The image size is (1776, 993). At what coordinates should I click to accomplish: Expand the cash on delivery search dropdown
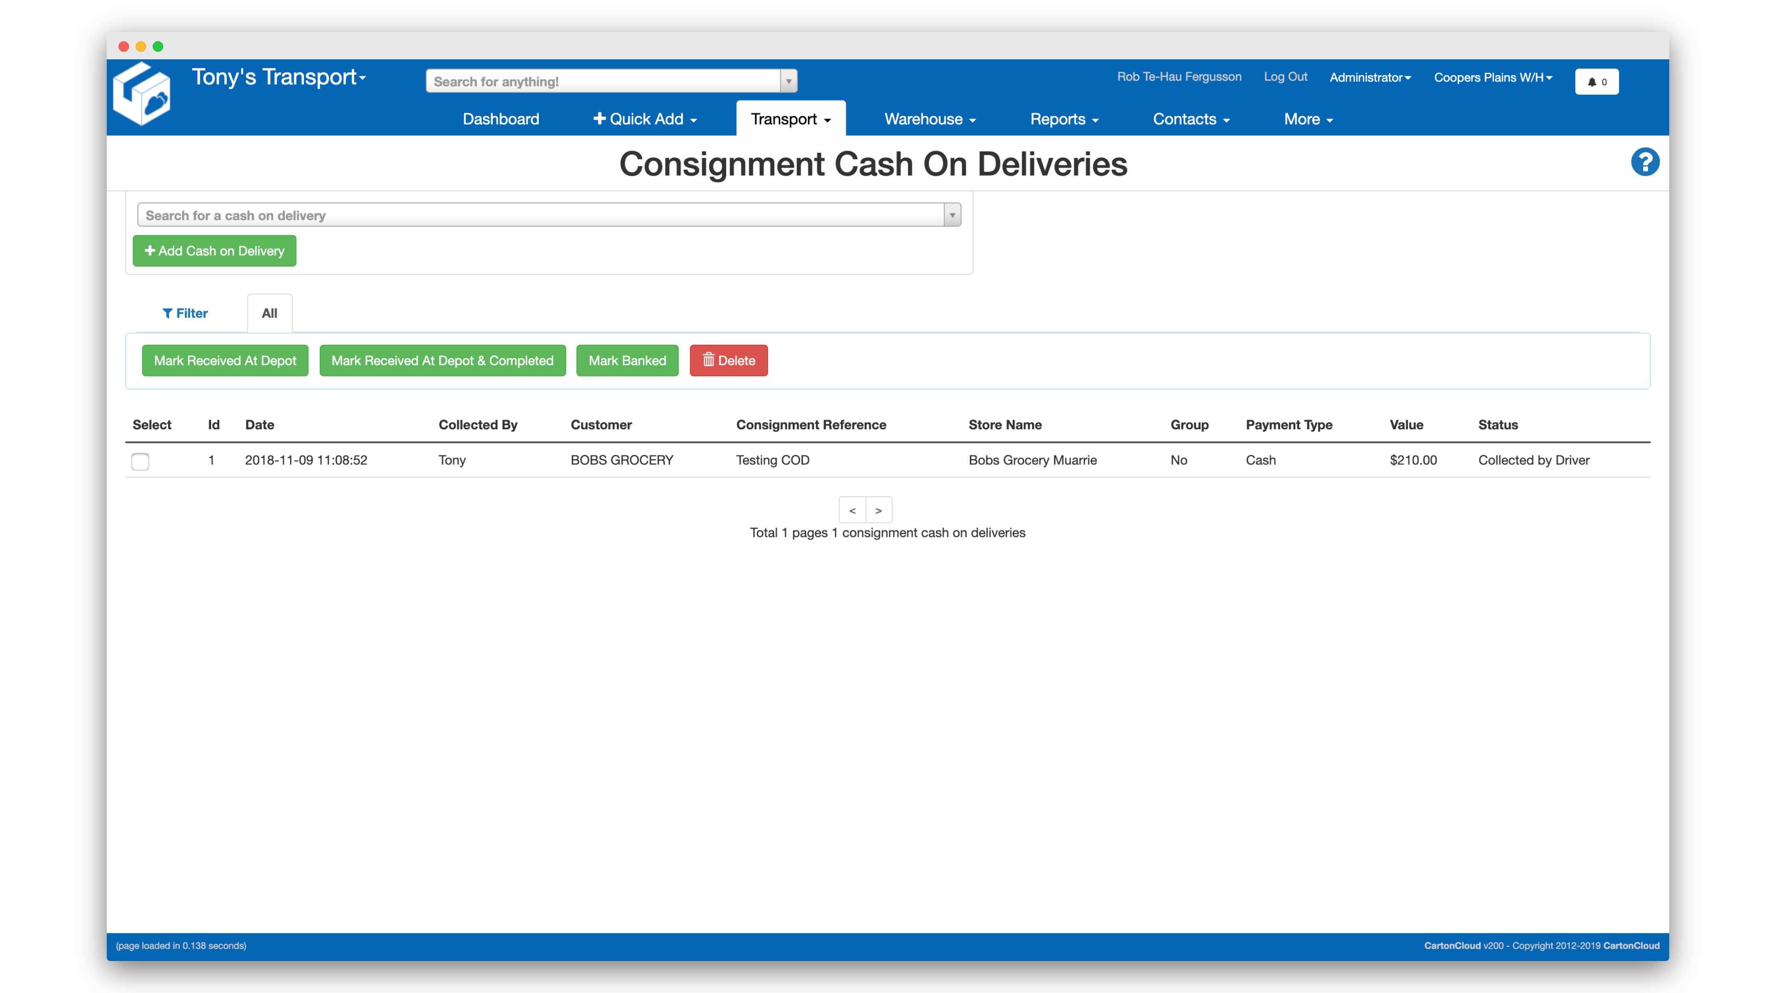952,214
